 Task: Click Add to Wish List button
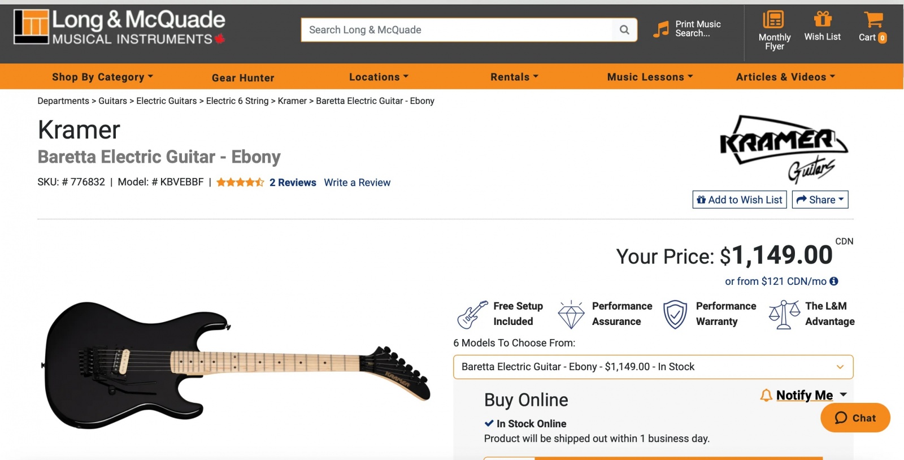point(740,199)
